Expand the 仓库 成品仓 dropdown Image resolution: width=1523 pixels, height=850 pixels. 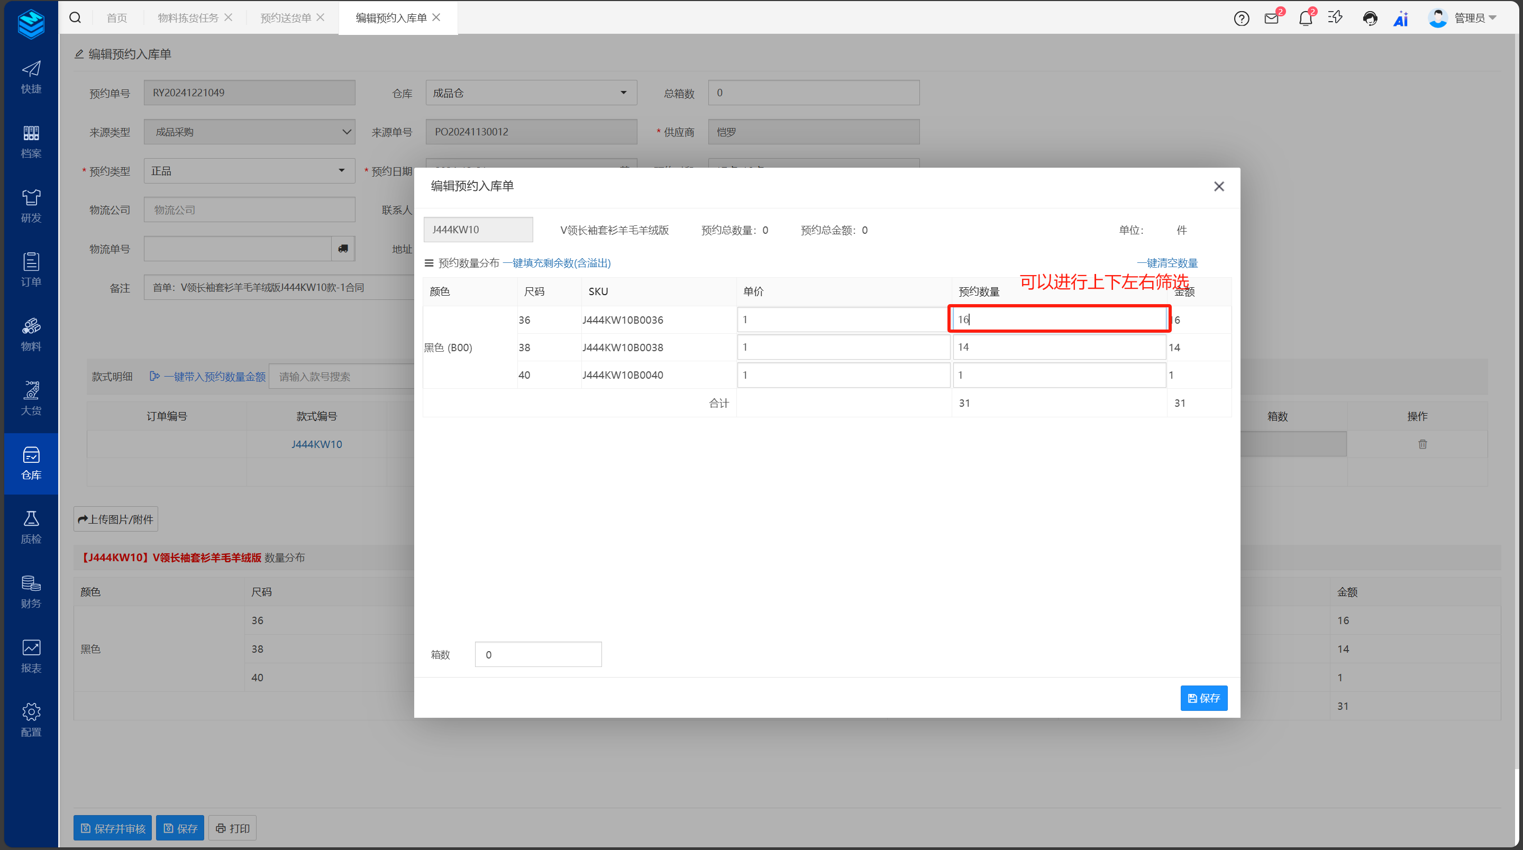point(531,93)
